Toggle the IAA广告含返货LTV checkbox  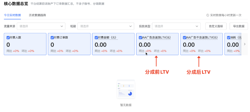[140, 38]
